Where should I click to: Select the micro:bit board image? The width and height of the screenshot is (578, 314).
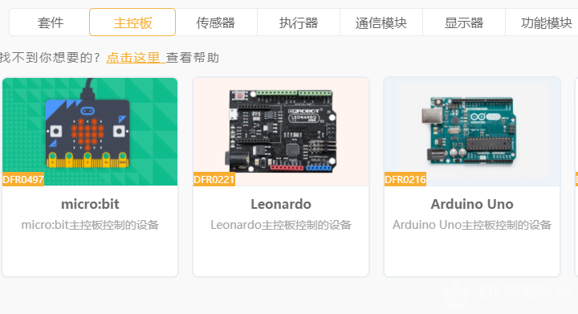[x=90, y=132]
